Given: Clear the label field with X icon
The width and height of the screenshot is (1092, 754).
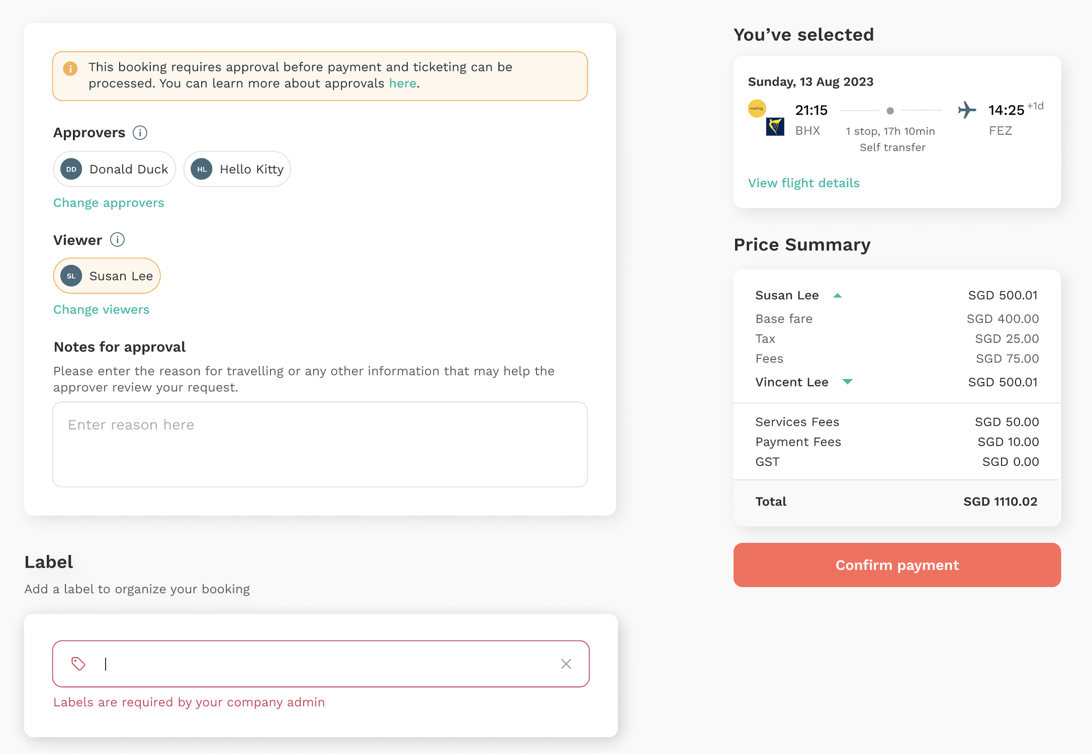Looking at the screenshot, I should 566,664.
